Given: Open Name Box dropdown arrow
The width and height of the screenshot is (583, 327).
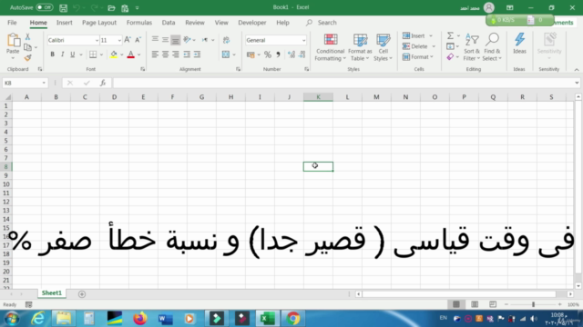Looking at the screenshot, I should tap(44, 83).
